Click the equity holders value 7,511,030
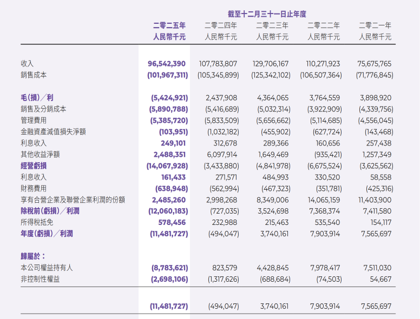Screen dimensions: 420x319 (x=377, y=268)
